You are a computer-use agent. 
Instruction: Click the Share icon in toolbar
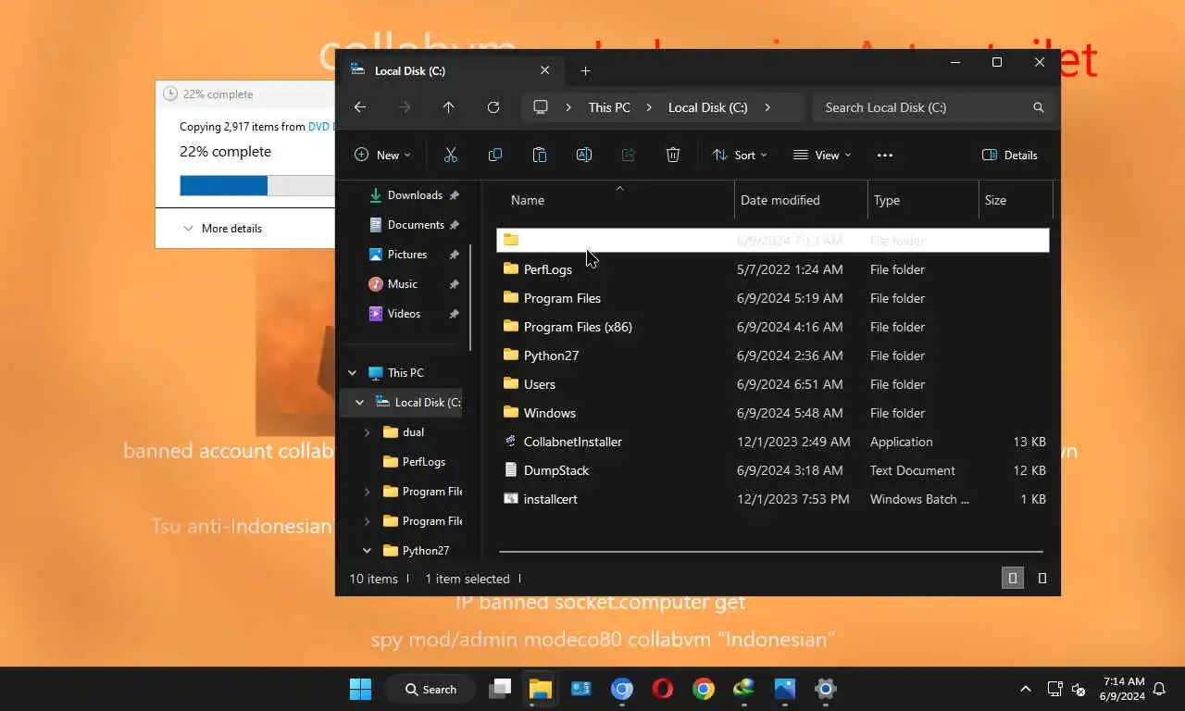tap(629, 155)
